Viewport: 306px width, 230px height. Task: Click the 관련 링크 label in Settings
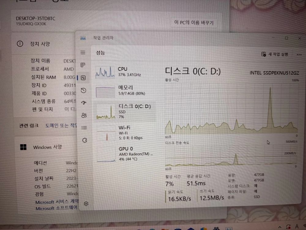[x=29, y=125]
